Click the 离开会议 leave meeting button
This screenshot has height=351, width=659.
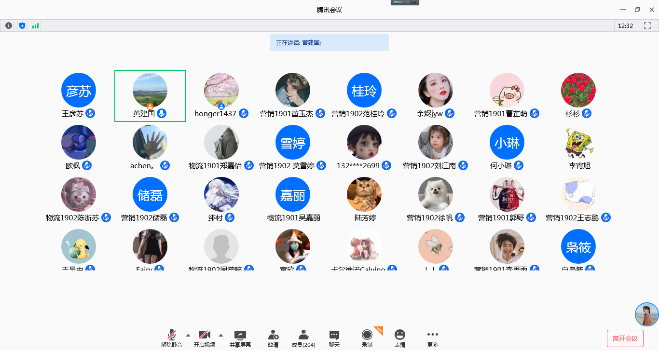click(x=625, y=338)
